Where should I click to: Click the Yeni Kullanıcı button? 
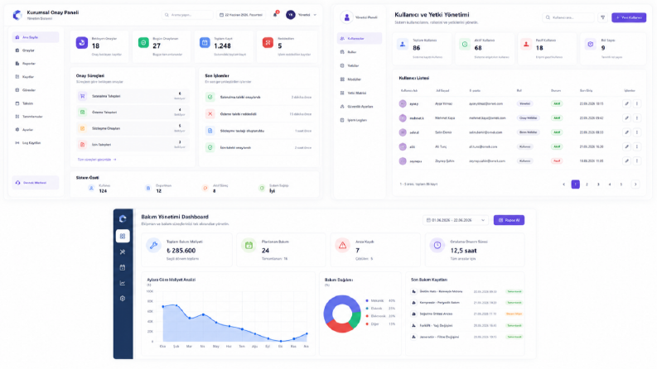[629, 17]
